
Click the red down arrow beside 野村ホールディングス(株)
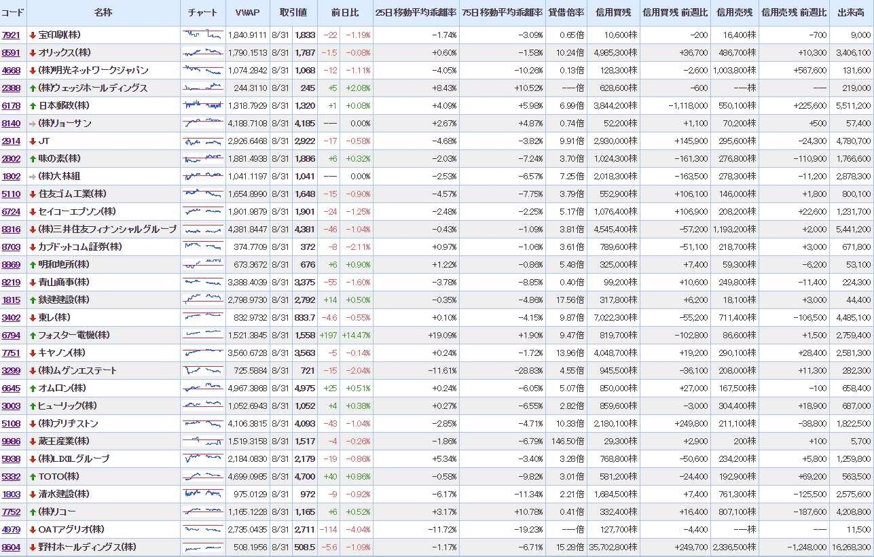(32, 547)
